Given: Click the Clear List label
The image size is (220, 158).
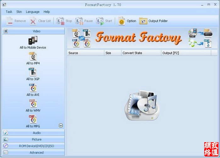Looking at the screenshot, I should click(x=44, y=21).
